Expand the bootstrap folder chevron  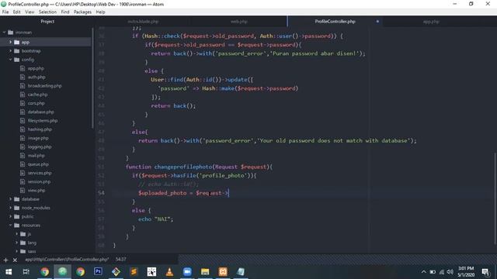(x=10, y=50)
